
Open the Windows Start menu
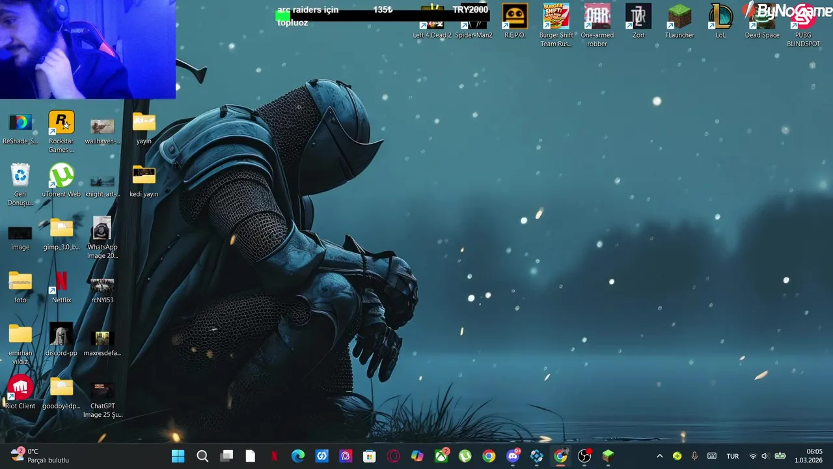coord(178,456)
